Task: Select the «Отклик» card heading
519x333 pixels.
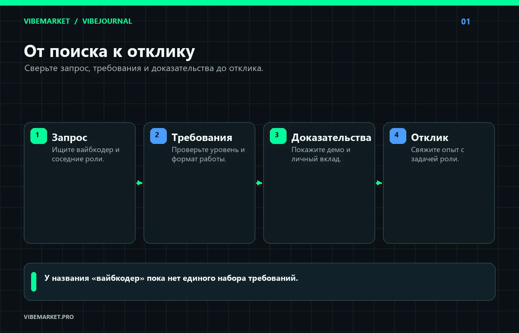Action: tap(430, 138)
